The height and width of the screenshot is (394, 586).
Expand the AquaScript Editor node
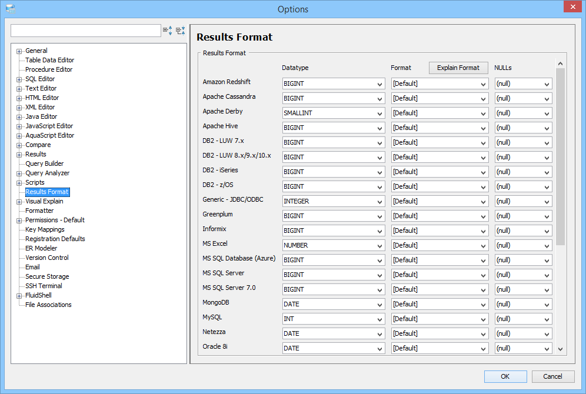click(19, 136)
